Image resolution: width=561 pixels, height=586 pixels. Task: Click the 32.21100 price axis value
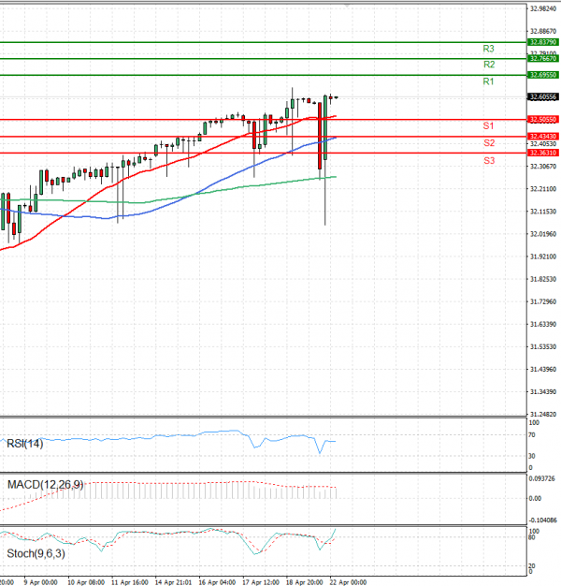click(543, 189)
